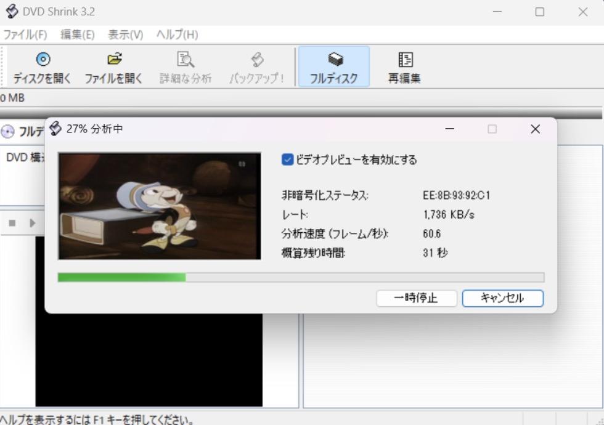Click the 60.6 analysis speed value
The height and width of the screenshot is (425, 604).
tap(432, 233)
